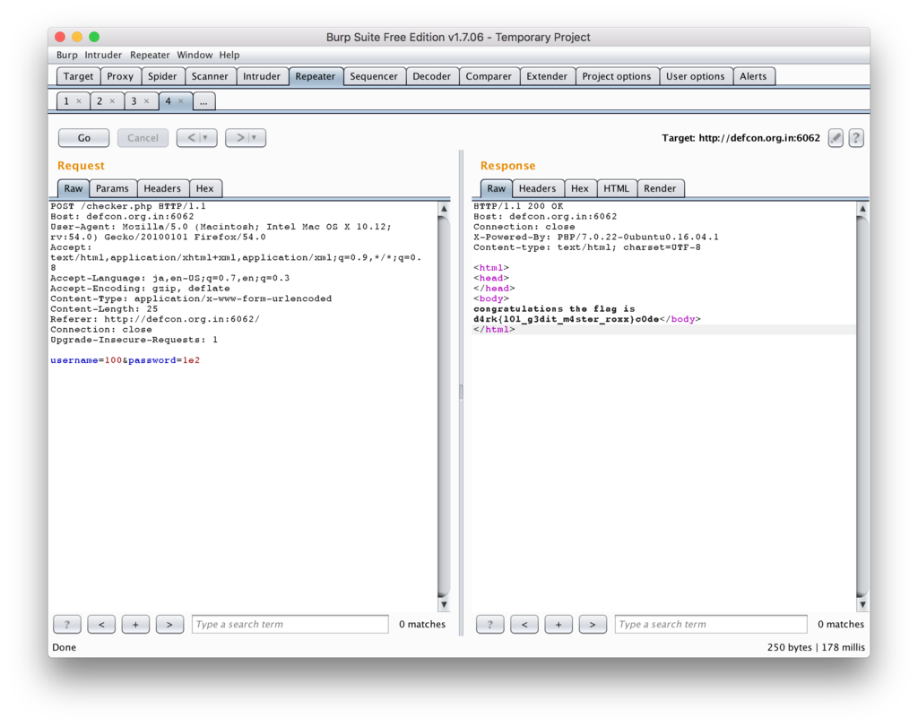Select Repeater request tab 3
The height and width of the screenshot is (726, 918).
coord(134,101)
